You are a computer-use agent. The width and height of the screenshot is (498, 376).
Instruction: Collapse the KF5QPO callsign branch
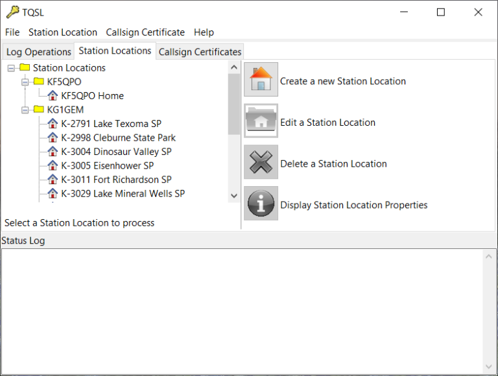[25, 82]
